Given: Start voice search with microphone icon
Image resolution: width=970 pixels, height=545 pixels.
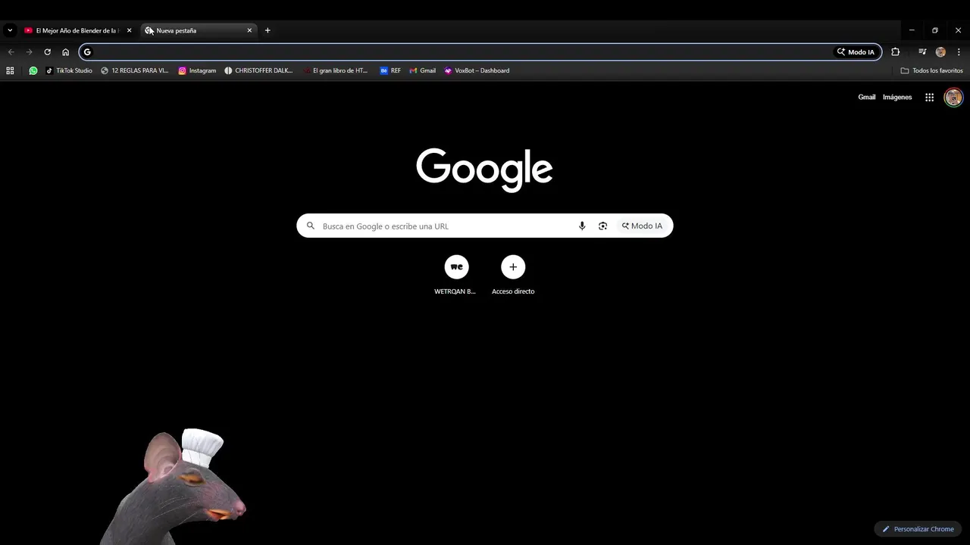Looking at the screenshot, I should [x=582, y=226].
